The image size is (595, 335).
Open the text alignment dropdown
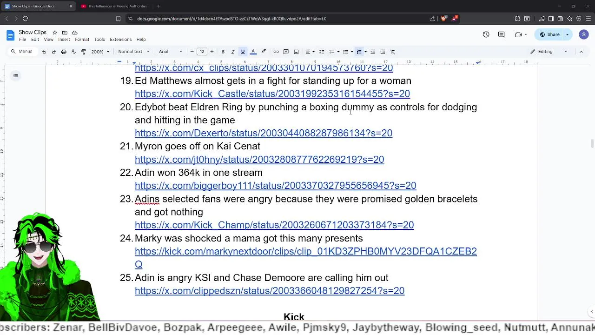click(x=310, y=52)
